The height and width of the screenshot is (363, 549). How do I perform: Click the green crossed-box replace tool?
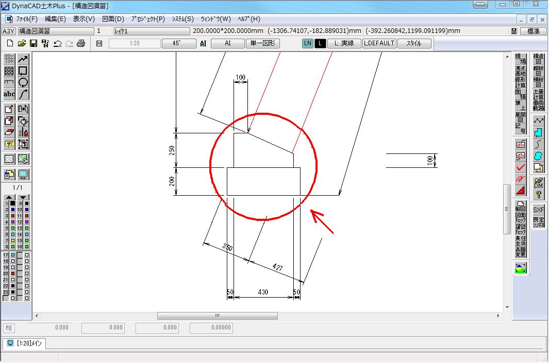[x=23, y=159]
